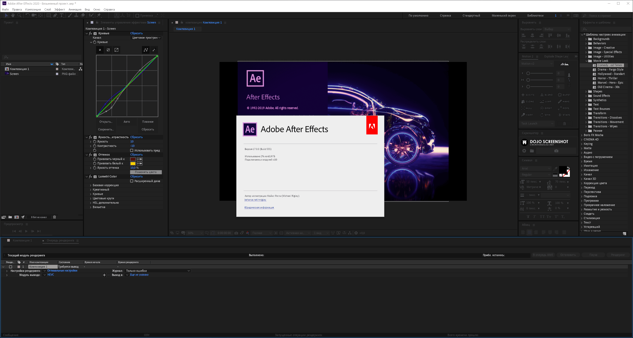633x338 pixels.
Task: Take snapshot with viewer camera icon
Action: pyautogui.click(x=236, y=233)
